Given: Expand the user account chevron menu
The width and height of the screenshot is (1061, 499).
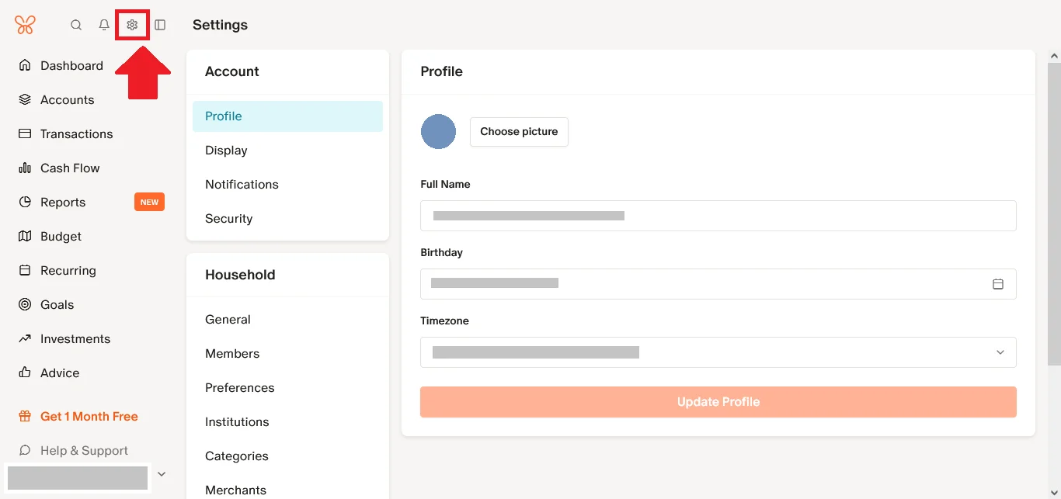Looking at the screenshot, I should pyautogui.click(x=162, y=474).
